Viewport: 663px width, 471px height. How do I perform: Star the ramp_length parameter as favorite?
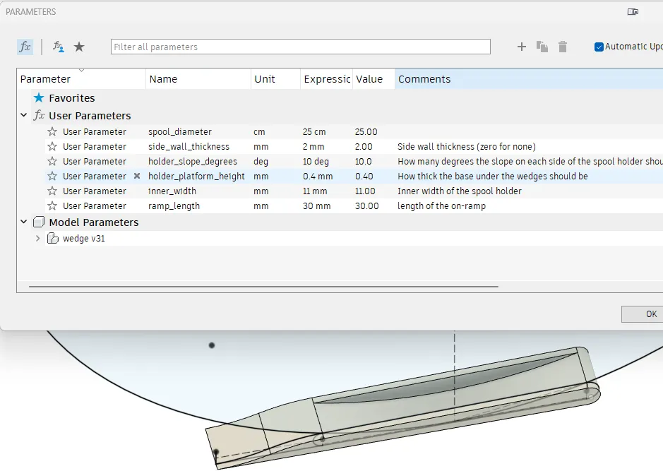52,206
